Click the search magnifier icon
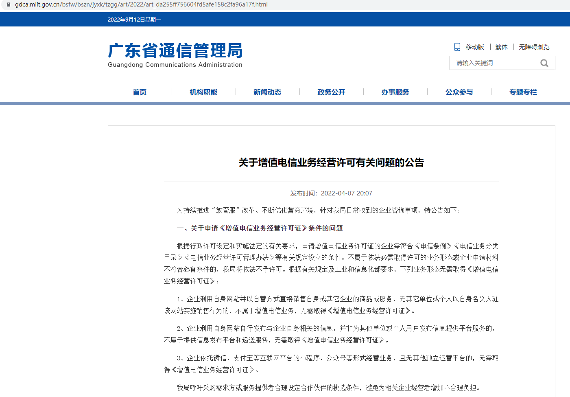This screenshot has width=570, height=397. (544, 63)
